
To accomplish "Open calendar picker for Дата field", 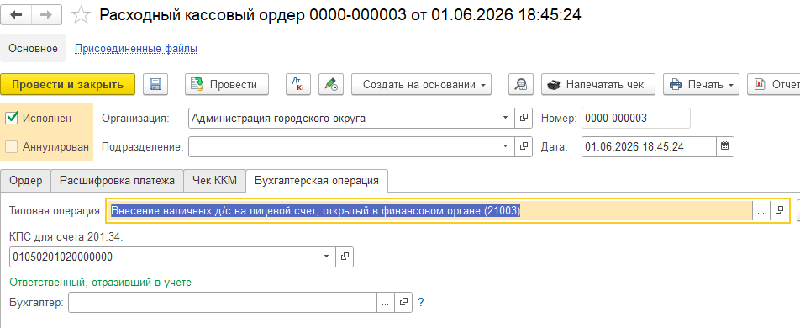I will 725,146.
